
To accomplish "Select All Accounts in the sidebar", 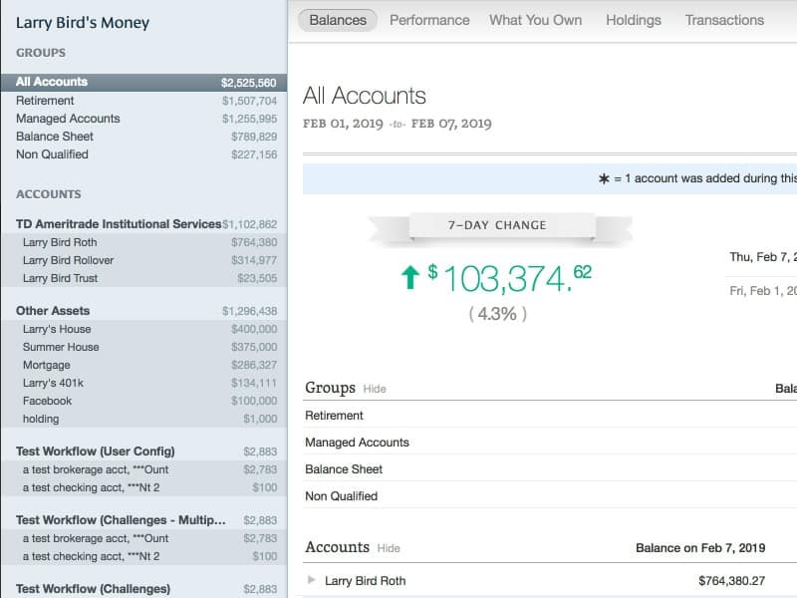I will click(52, 82).
